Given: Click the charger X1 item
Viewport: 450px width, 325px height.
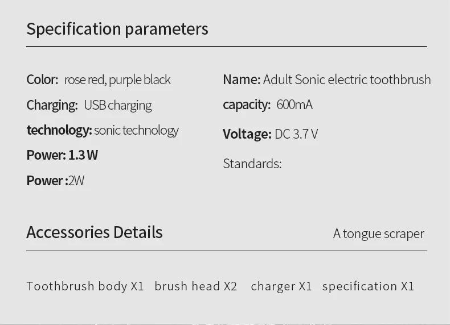Looking at the screenshot, I should click(x=281, y=286).
